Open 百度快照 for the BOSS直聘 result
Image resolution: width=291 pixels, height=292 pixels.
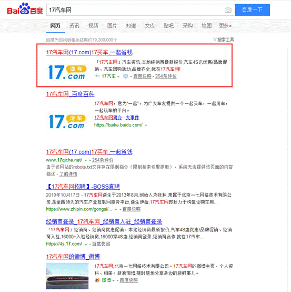132,209
